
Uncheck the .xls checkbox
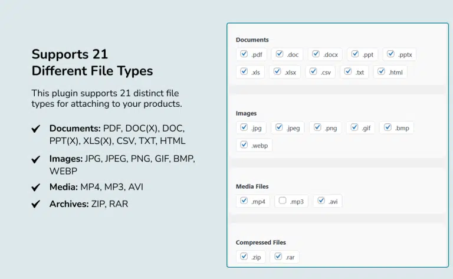[244, 72]
